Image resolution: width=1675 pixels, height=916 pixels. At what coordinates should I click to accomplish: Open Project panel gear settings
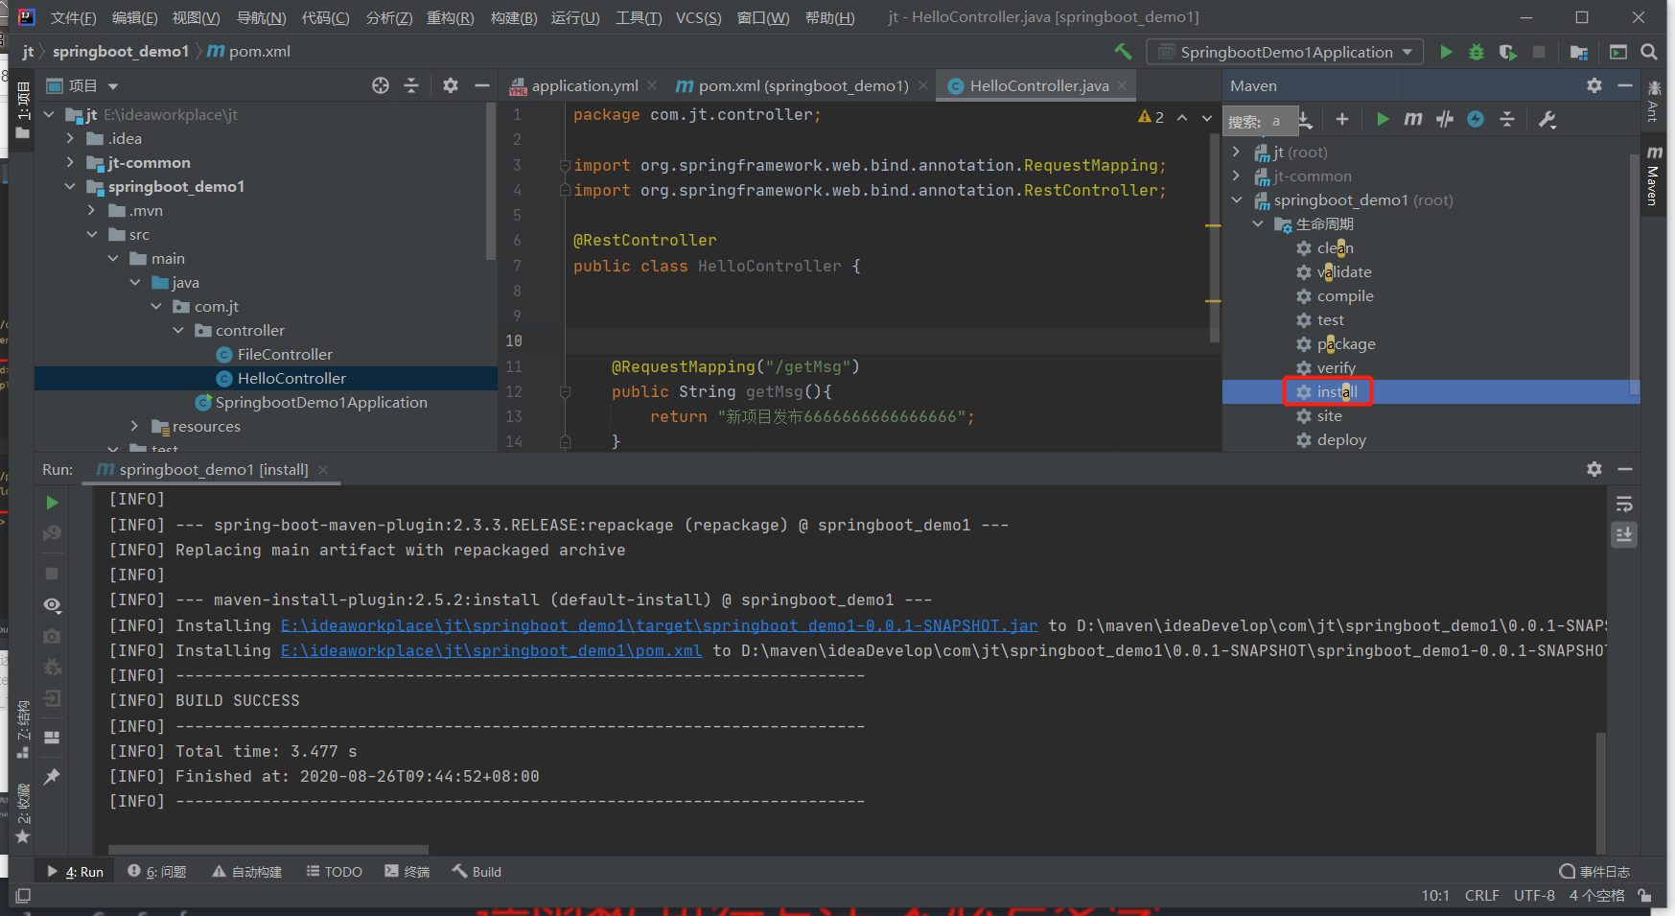(x=451, y=85)
